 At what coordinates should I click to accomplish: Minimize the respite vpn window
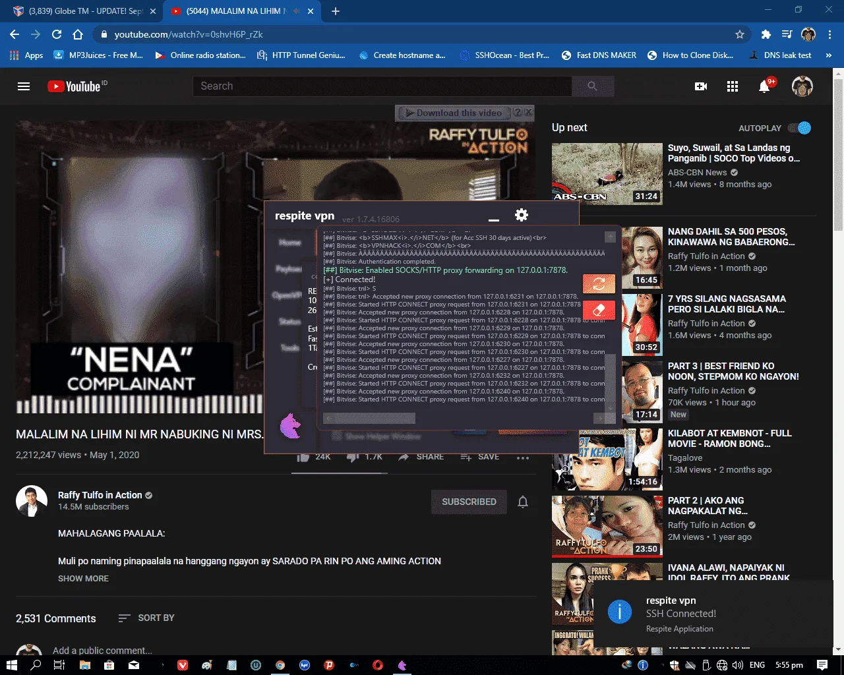point(494,219)
